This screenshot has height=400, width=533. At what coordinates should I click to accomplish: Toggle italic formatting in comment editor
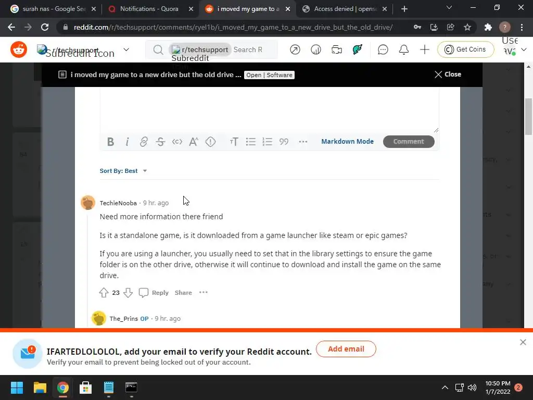(127, 142)
